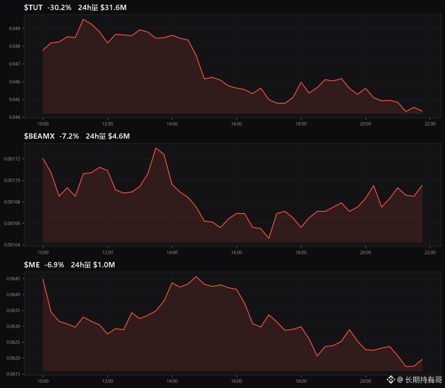Click the 0.0630 price axis label
Image resolution: width=445 pixels, height=388 pixels.
[x=13, y=326]
